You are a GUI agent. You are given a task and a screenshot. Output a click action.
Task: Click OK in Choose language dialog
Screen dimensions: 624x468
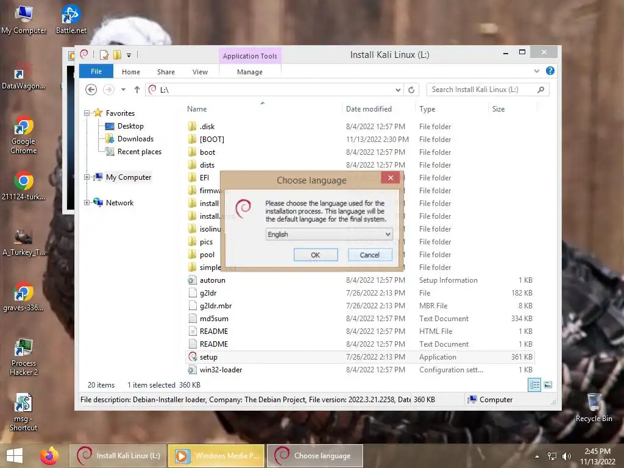tap(316, 255)
